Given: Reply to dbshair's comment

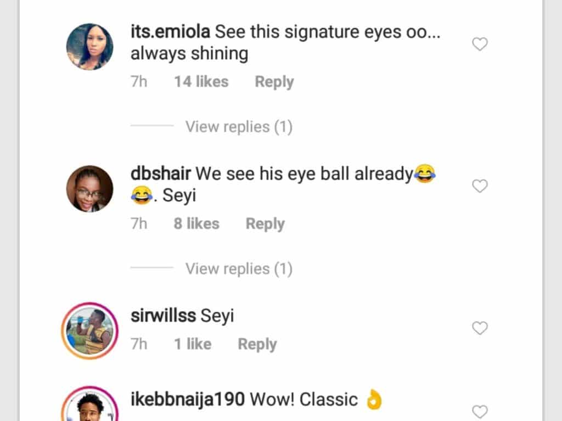Looking at the screenshot, I should coord(265,224).
